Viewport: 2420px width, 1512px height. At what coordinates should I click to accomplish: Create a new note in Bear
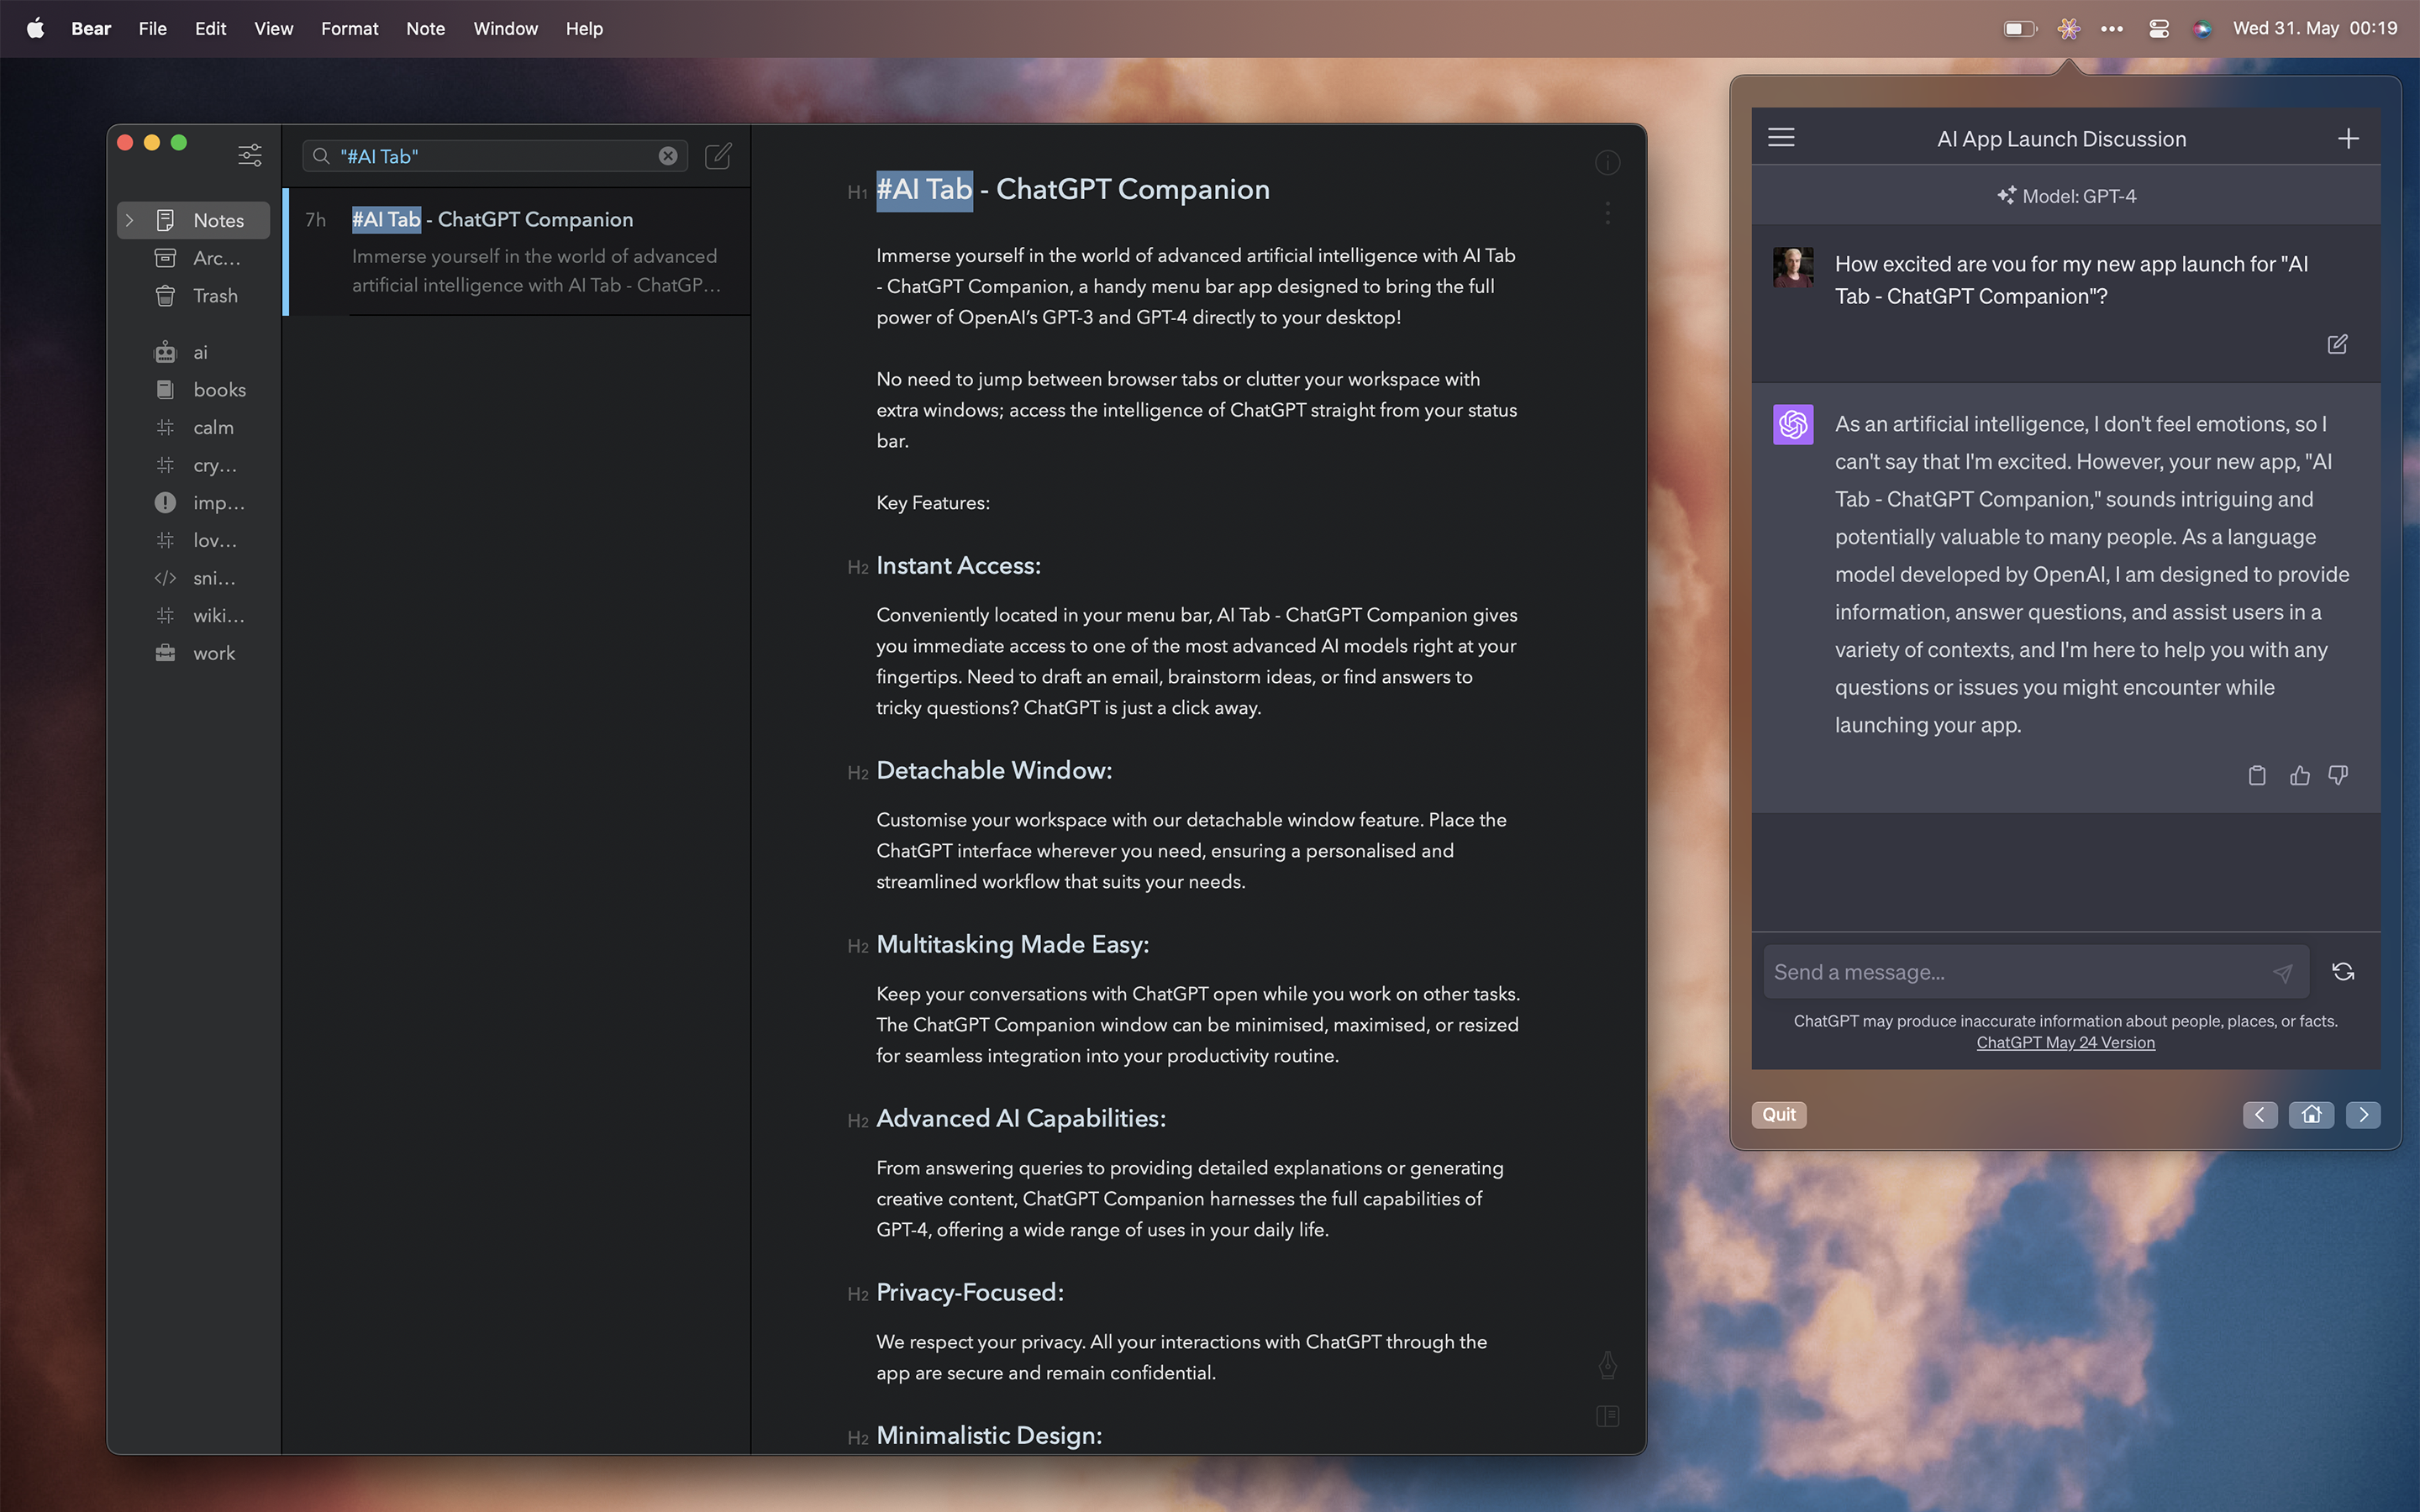(718, 156)
